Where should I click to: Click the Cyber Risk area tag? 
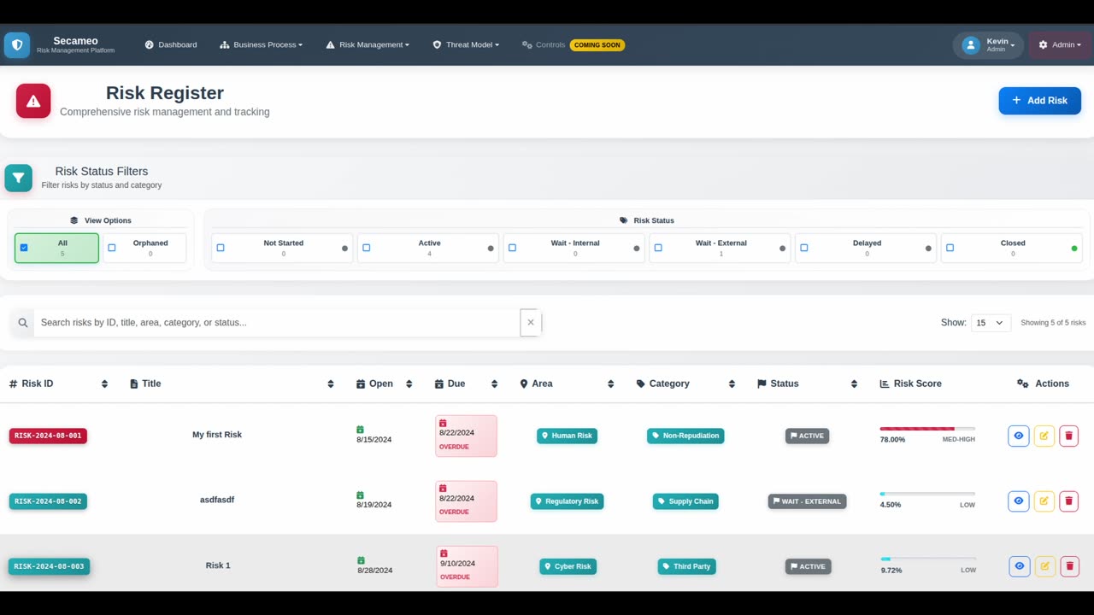click(568, 566)
